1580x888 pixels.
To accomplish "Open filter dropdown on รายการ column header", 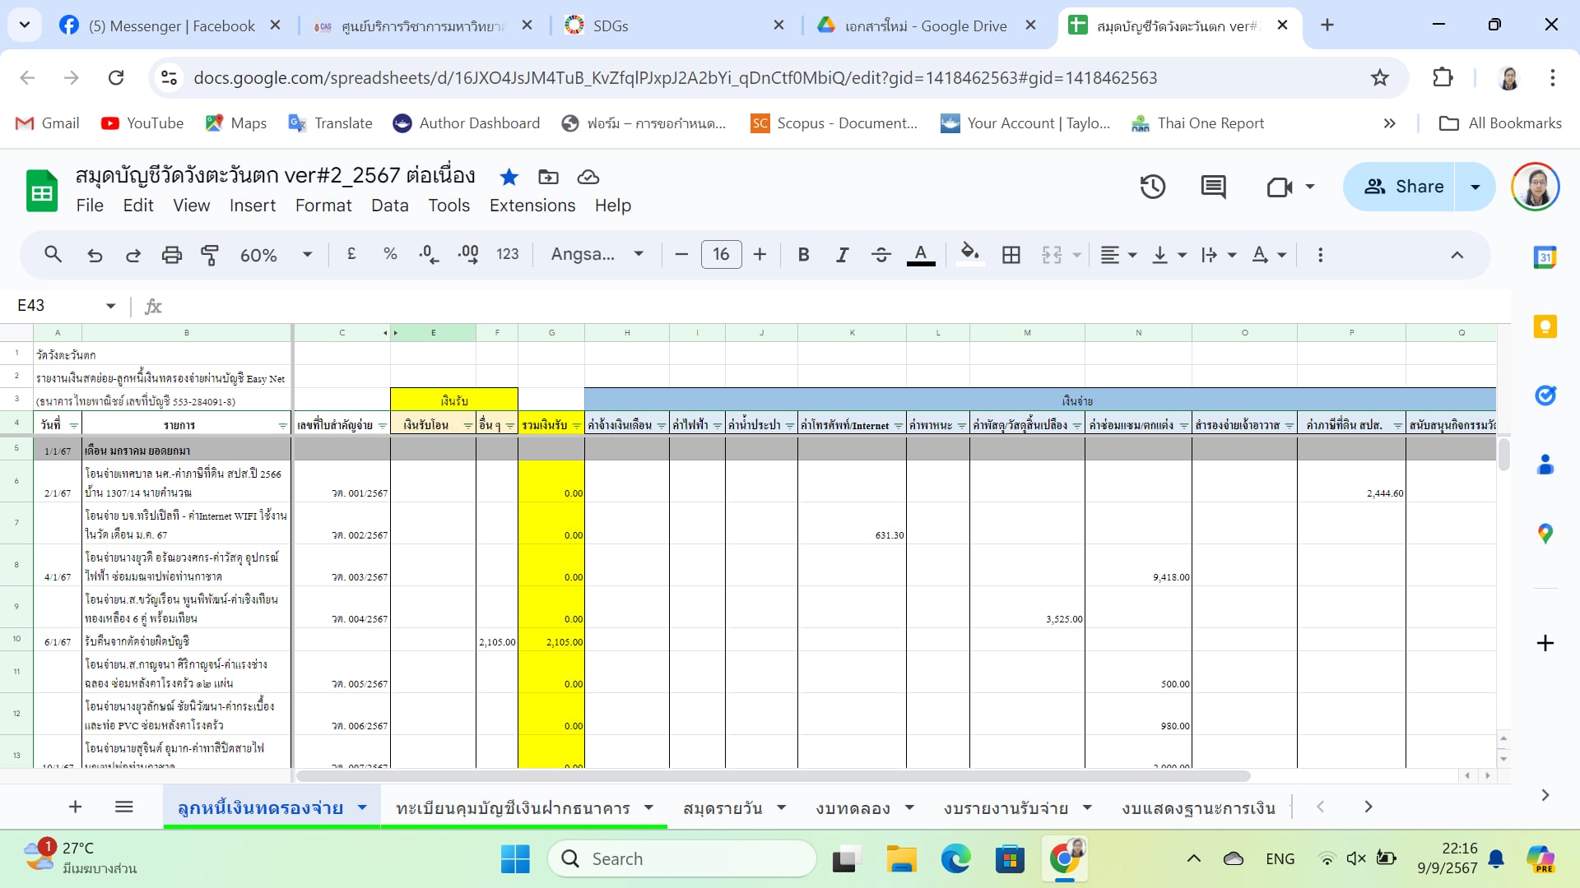I will 282,426.
